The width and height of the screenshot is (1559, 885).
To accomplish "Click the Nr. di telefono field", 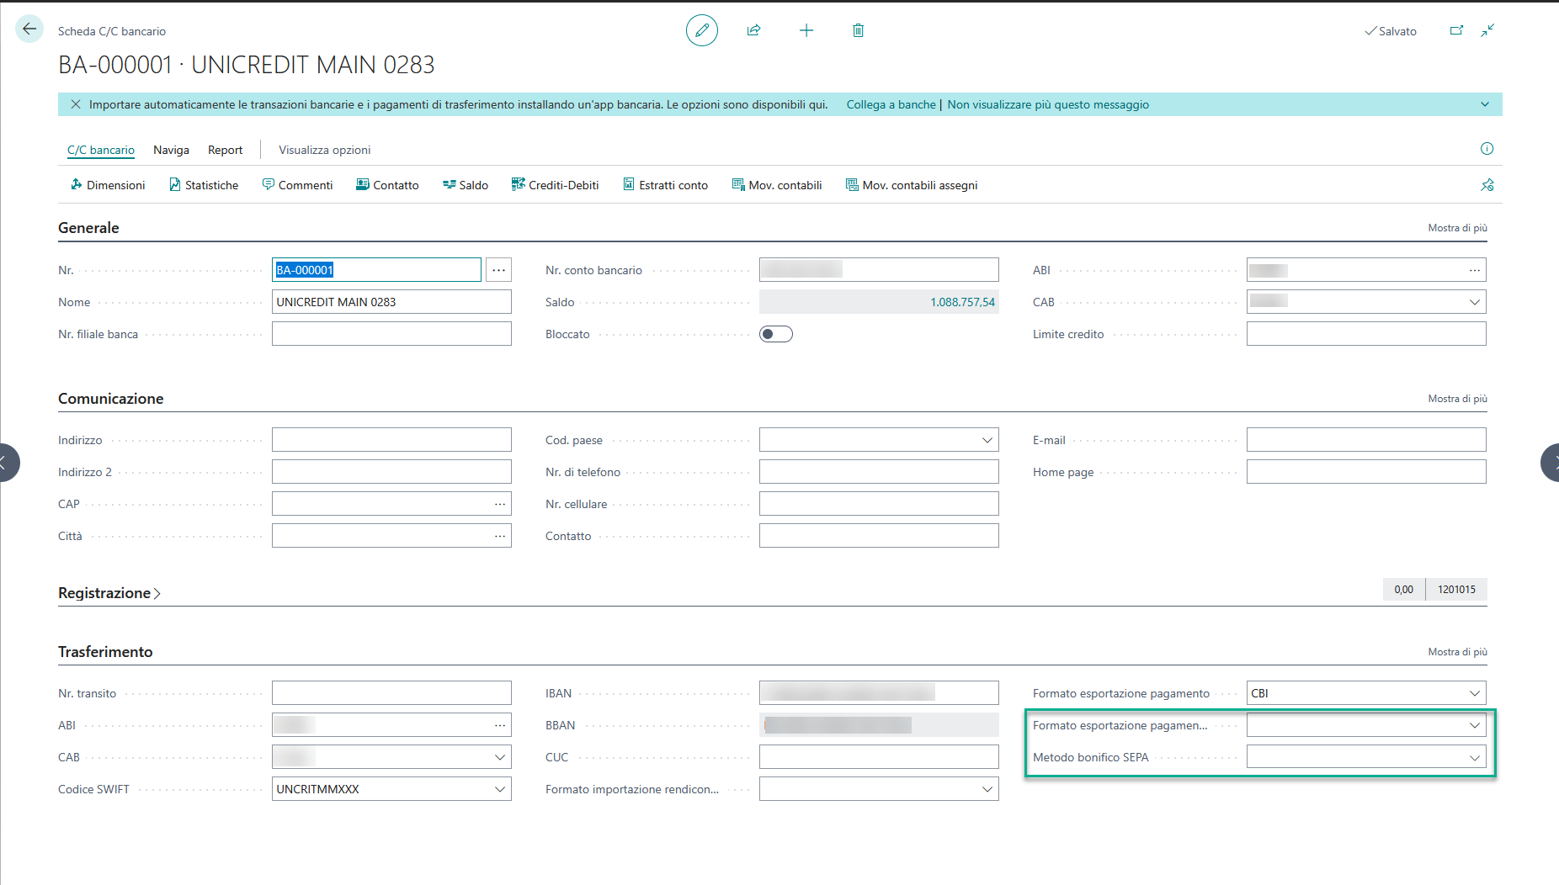I will coord(879,472).
